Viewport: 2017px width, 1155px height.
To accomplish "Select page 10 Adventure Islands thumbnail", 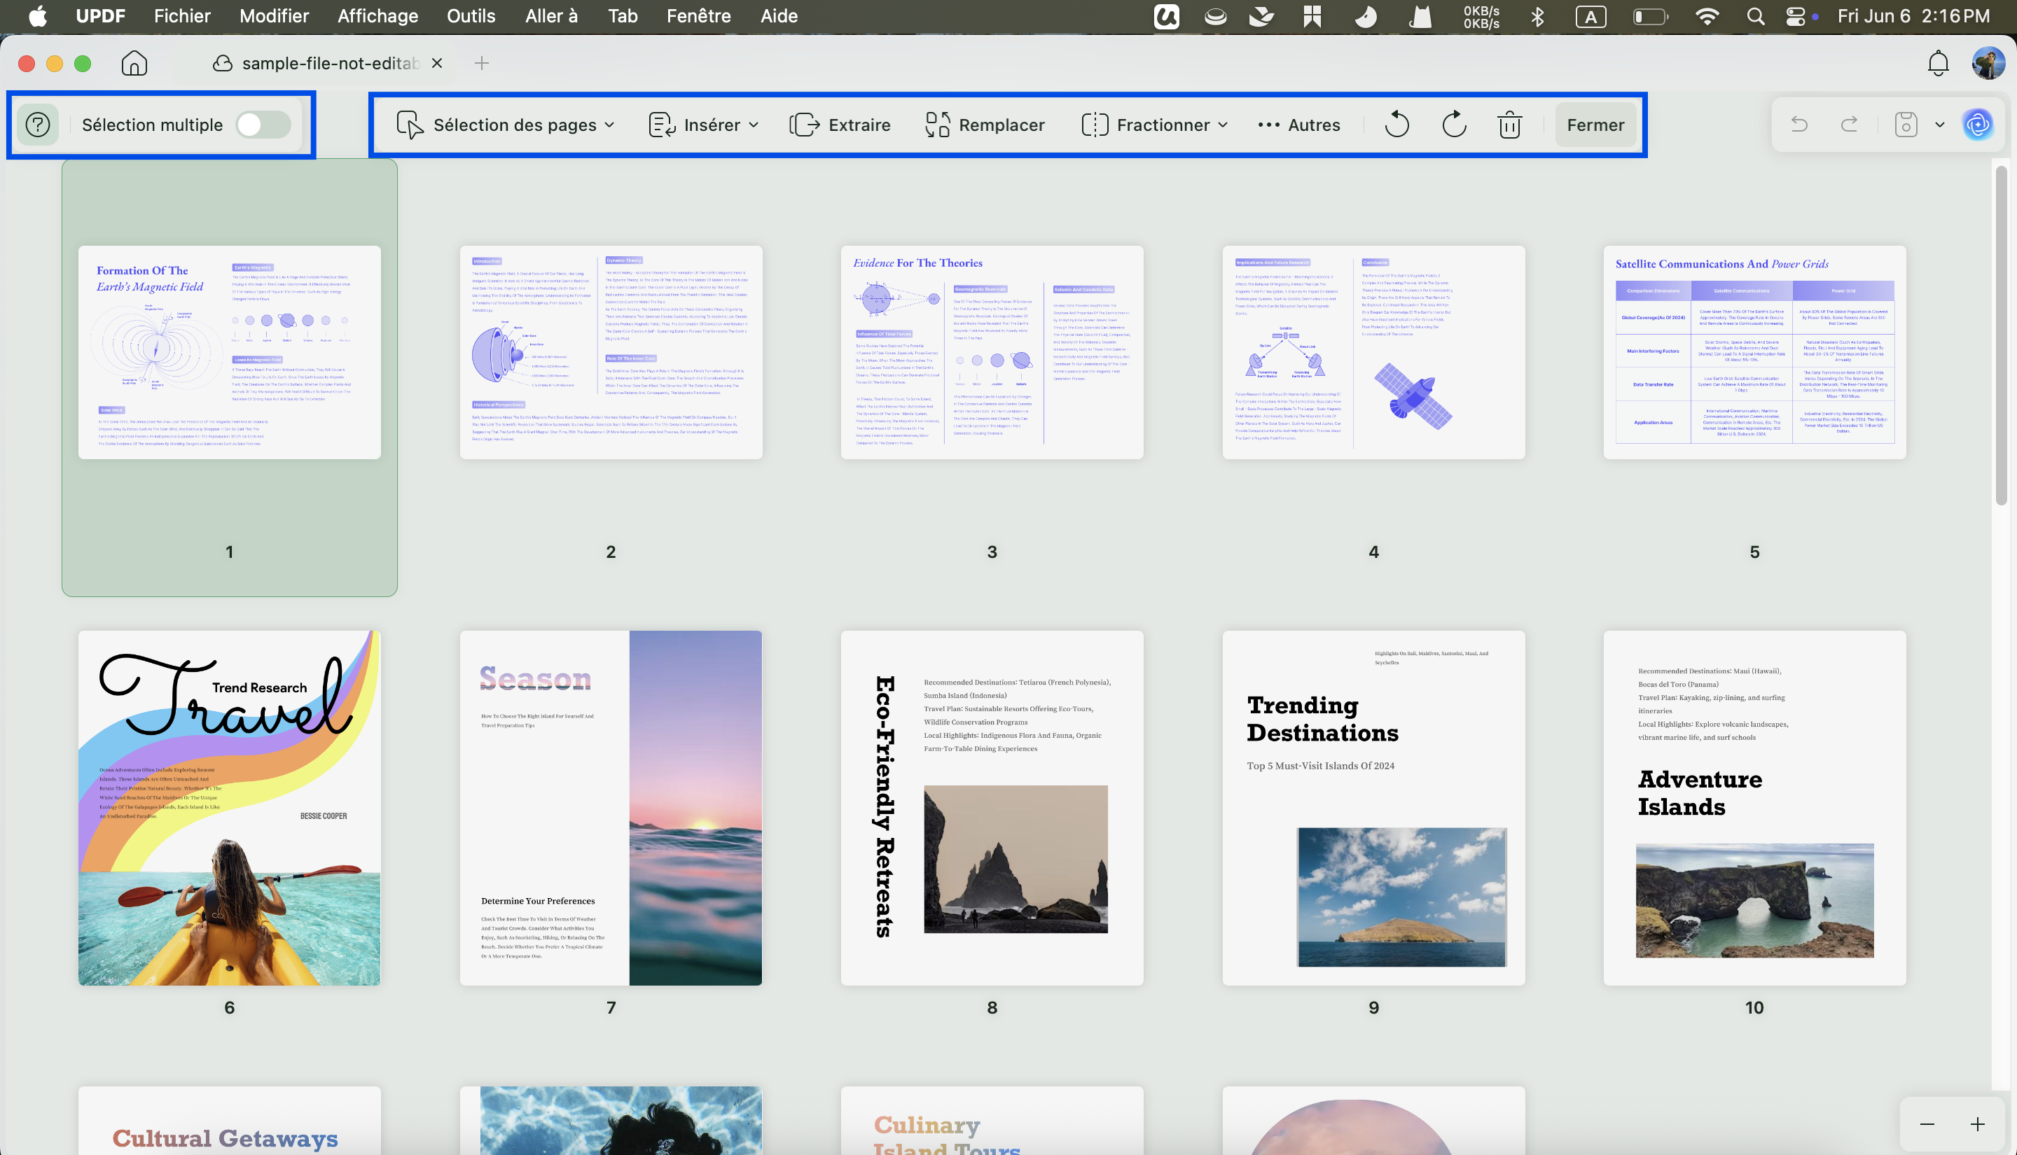I will [x=1754, y=808].
